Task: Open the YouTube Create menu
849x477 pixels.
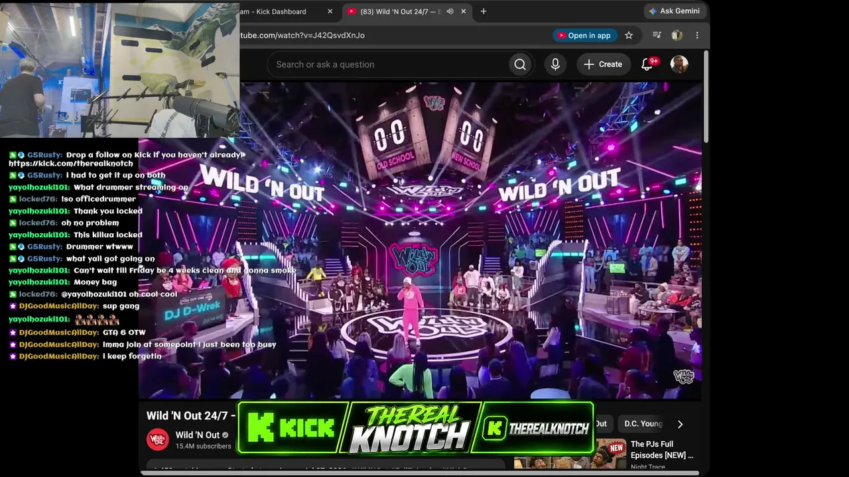Action: [603, 64]
